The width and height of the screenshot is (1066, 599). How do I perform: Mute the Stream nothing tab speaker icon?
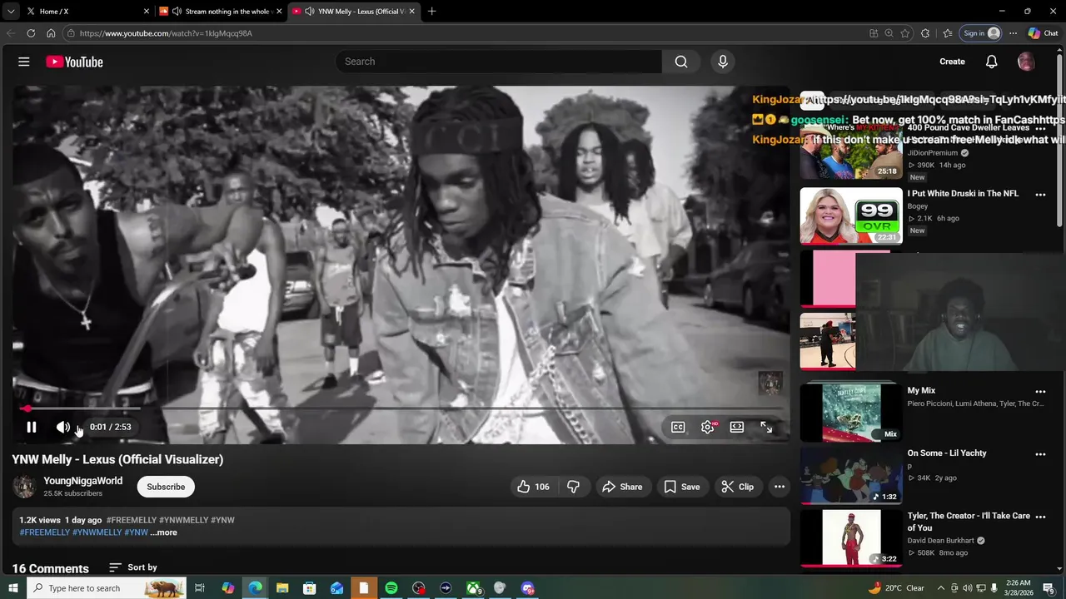[x=177, y=12]
